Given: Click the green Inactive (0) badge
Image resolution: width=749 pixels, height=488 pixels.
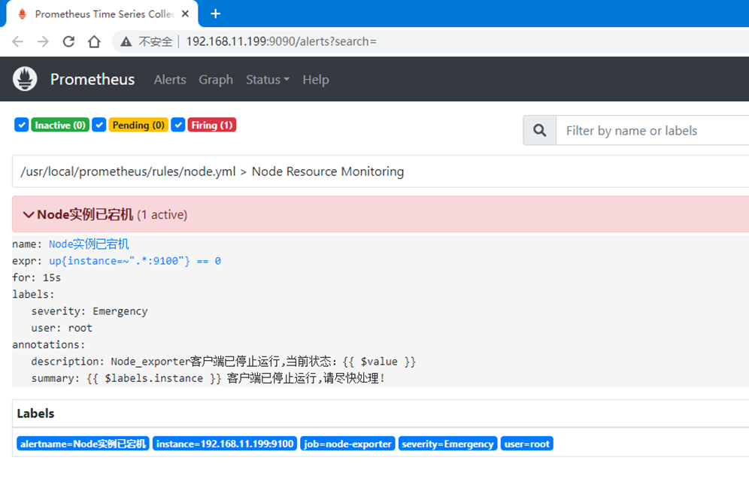Looking at the screenshot, I should (x=60, y=125).
